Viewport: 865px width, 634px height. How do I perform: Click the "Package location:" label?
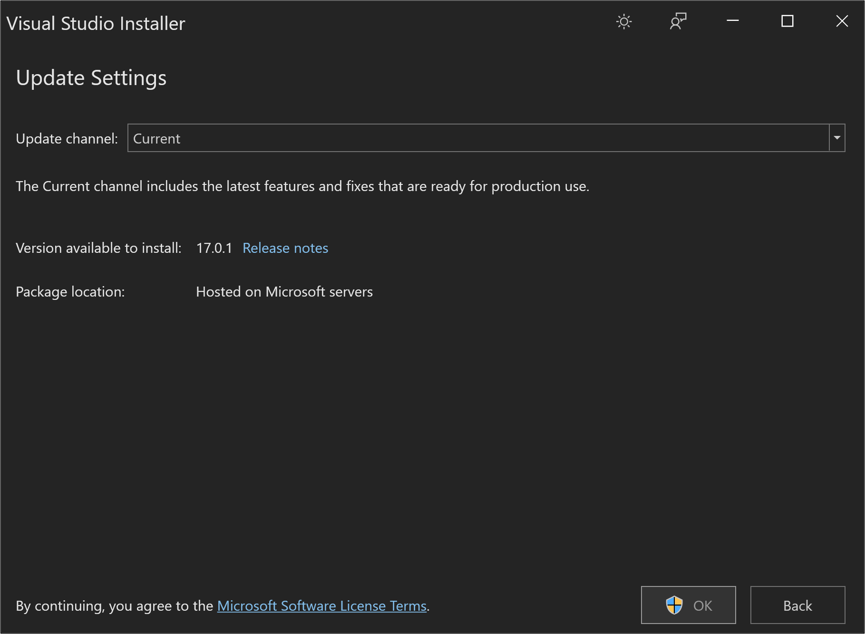70,292
